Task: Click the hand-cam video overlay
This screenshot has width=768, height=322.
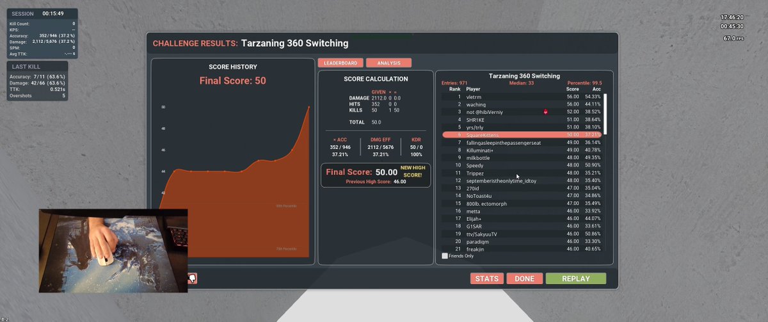Action: point(113,250)
